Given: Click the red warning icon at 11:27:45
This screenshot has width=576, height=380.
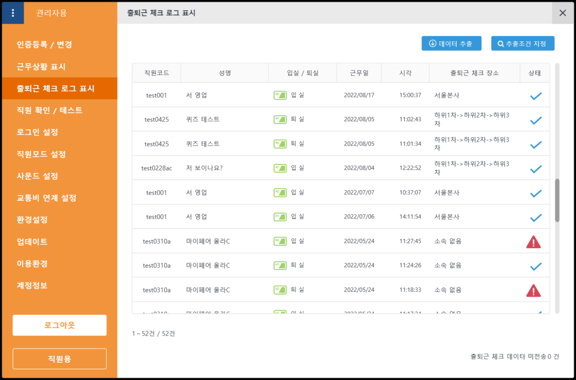Looking at the screenshot, I should [x=534, y=242].
